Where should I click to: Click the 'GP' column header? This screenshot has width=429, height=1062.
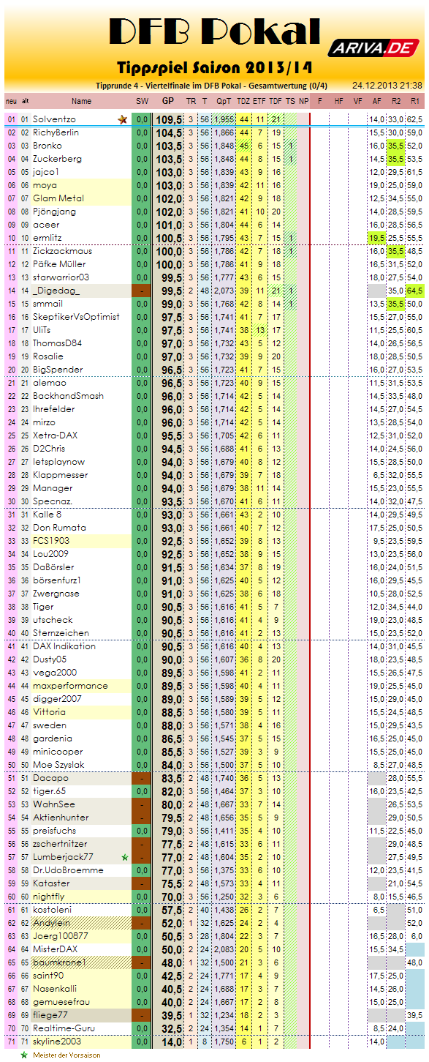pyautogui.click(x=168, y=101)
